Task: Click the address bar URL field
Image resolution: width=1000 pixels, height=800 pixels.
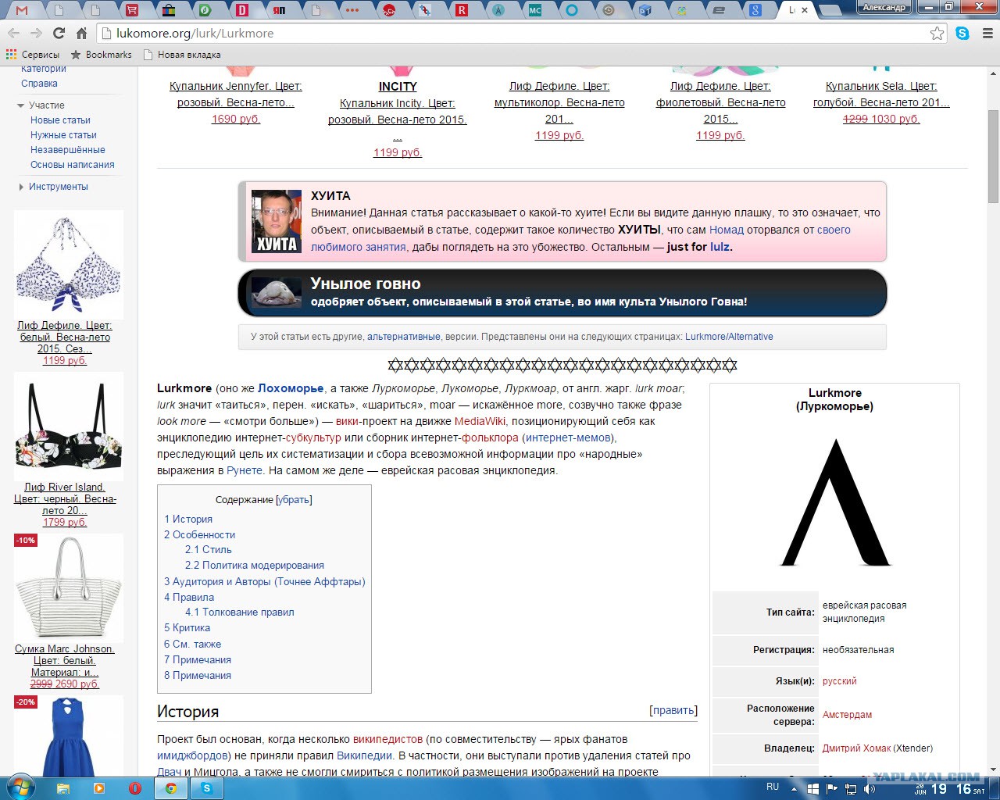Action: 516,34
